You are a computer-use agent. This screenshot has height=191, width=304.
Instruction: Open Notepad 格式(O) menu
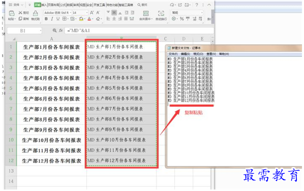click(198, 54)
